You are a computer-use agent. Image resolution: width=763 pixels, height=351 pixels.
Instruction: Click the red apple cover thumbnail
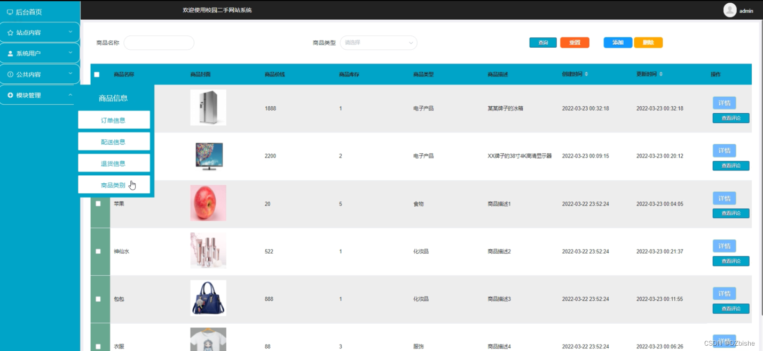(x=208, y=203)
